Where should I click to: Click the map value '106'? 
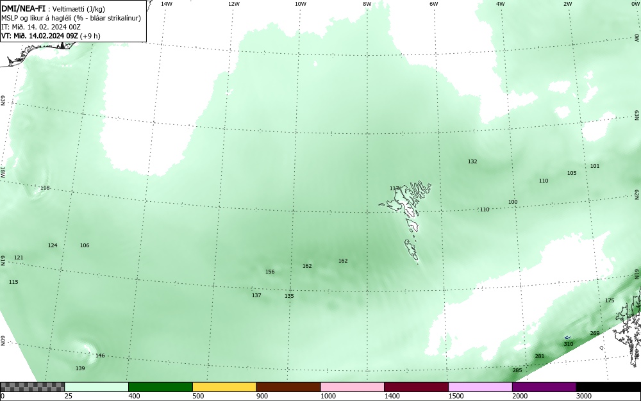[85, 245]
